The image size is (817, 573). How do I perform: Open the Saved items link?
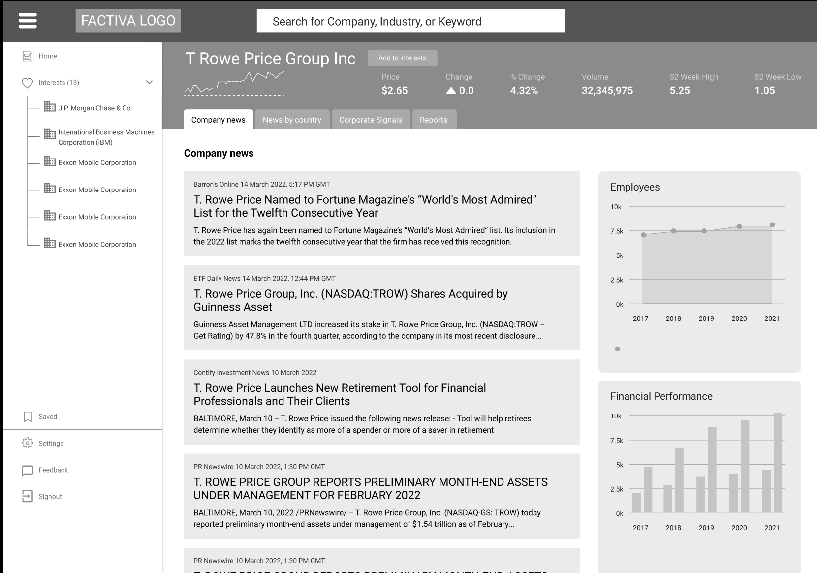click(48, 417)
